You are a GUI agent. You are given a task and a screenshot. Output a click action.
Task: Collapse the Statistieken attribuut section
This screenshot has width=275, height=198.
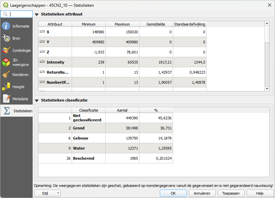pos(37,14)
